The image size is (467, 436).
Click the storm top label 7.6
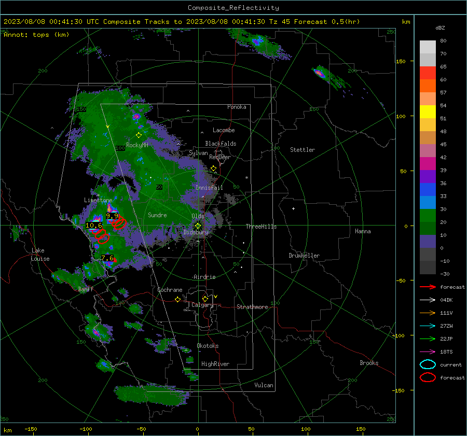(107, 258)
